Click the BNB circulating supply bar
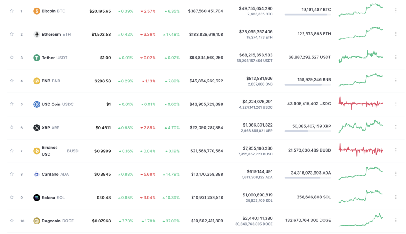The image size is (406, 234). point(308,84)
